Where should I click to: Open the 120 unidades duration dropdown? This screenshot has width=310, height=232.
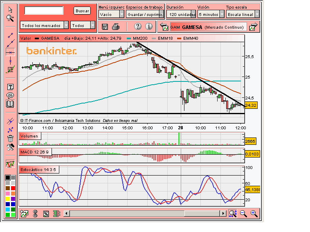[x=181, y=14]
